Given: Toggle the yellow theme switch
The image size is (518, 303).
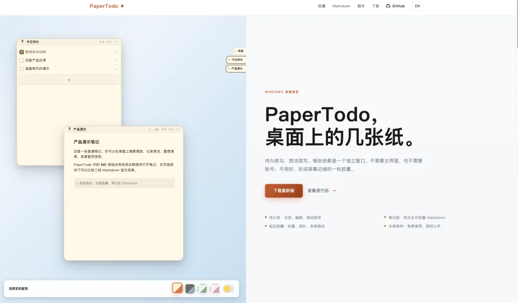Looking at the screenshot, I should click(x=228, y=289).
